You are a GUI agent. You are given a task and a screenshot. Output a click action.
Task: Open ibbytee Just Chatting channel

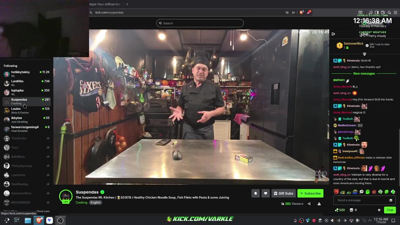(27, 120)
